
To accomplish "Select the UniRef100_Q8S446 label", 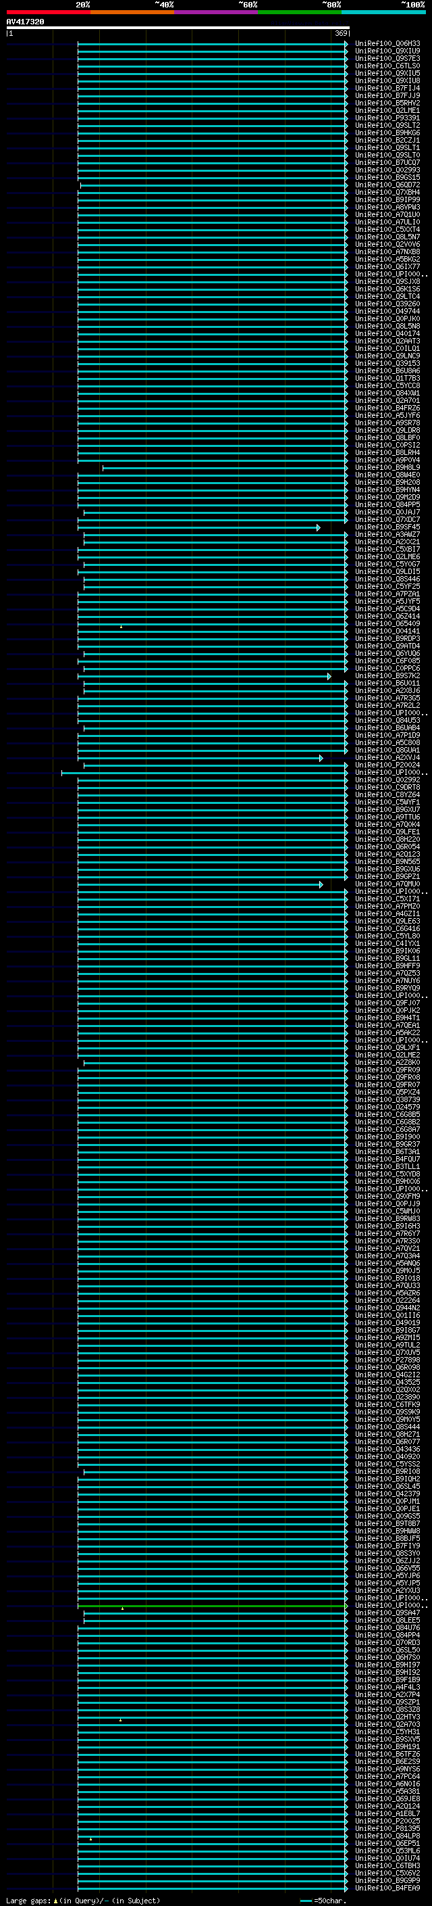I will (387, 579).
